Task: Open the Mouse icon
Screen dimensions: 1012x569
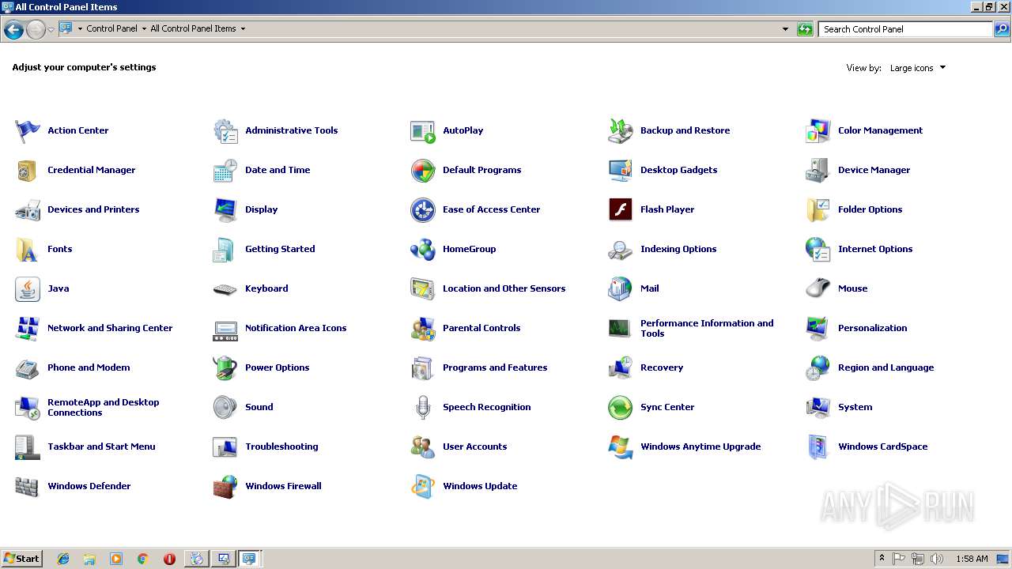Action: tap(818, 289)
